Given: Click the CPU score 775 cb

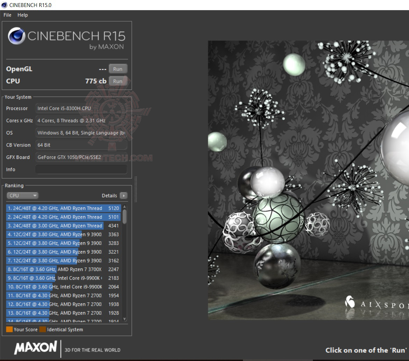Looking at the screenshot, I should tap(96, 81).
